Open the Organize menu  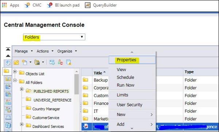coord(67,51)
